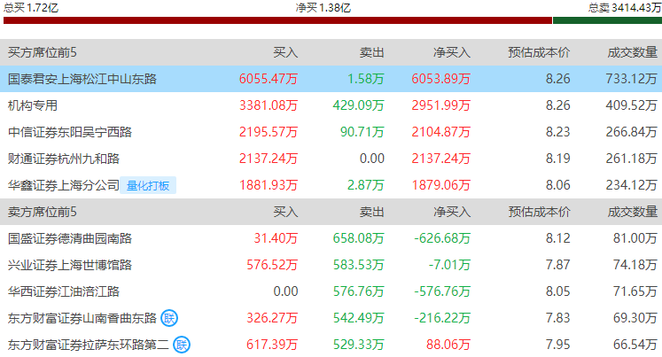Screen dimensions: 662x357
Task: Click the 净买 1.38亿 label
Action: coord(323,8)
